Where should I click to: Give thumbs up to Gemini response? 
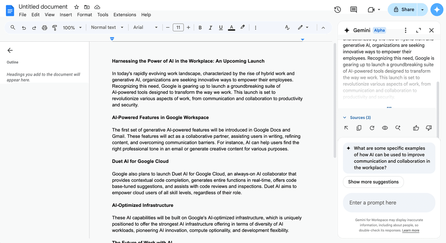click(416, 128)
